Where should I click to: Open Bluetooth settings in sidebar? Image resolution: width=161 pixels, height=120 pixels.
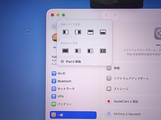64,81
